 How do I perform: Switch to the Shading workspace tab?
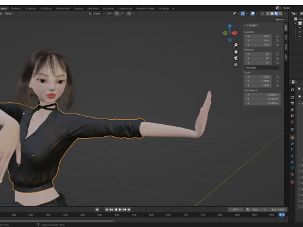(x=79, y=9)
